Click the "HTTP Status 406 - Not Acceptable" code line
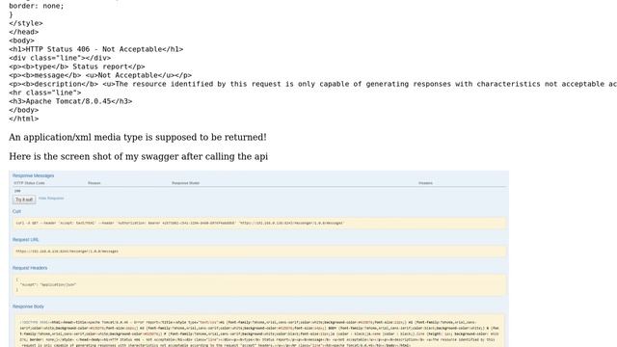The height and width of the screenshot is (347, 617). (x=96, y=49)
